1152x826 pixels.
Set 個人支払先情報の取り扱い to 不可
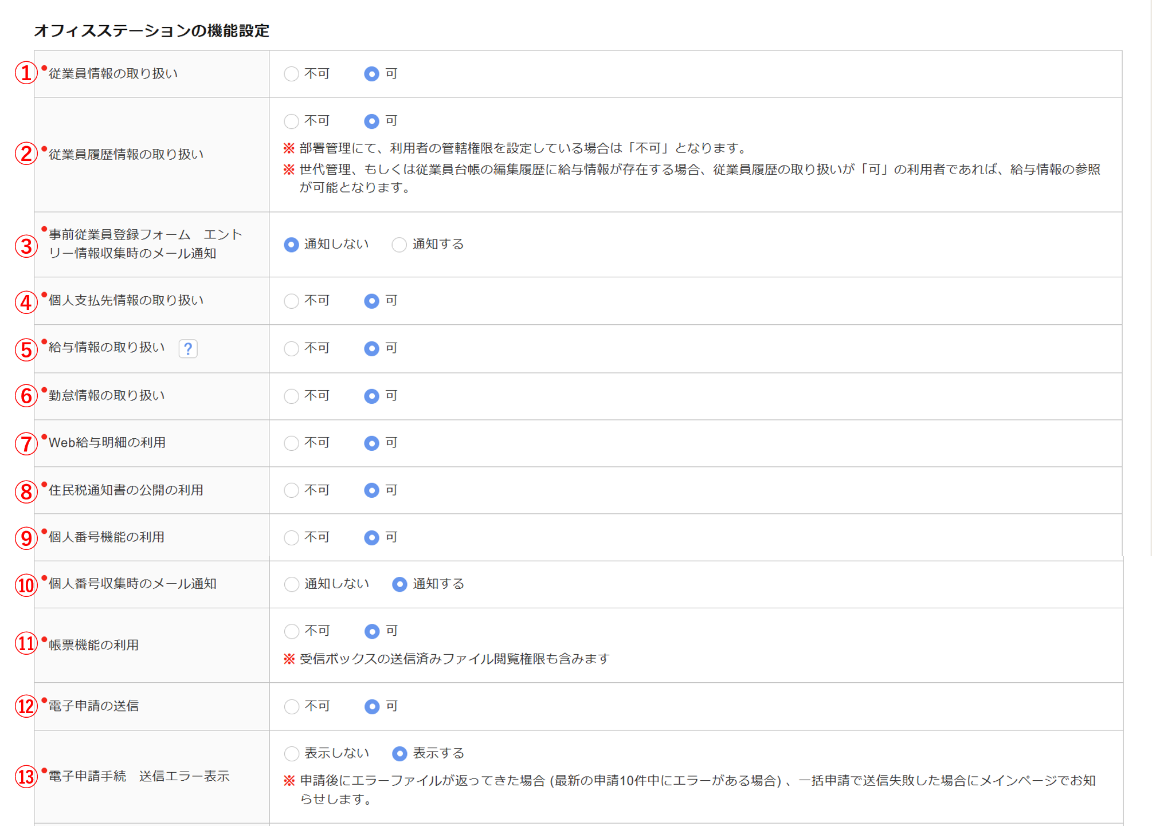[291, 301]
